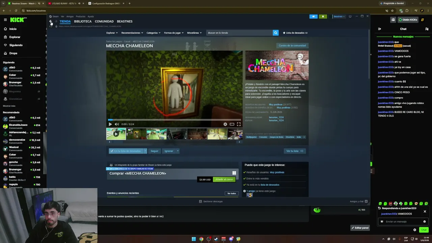Click 'Multijugador' tag
Image resolution: width=432 pixels, height=243 pixels.
click(x=251, y=137)
